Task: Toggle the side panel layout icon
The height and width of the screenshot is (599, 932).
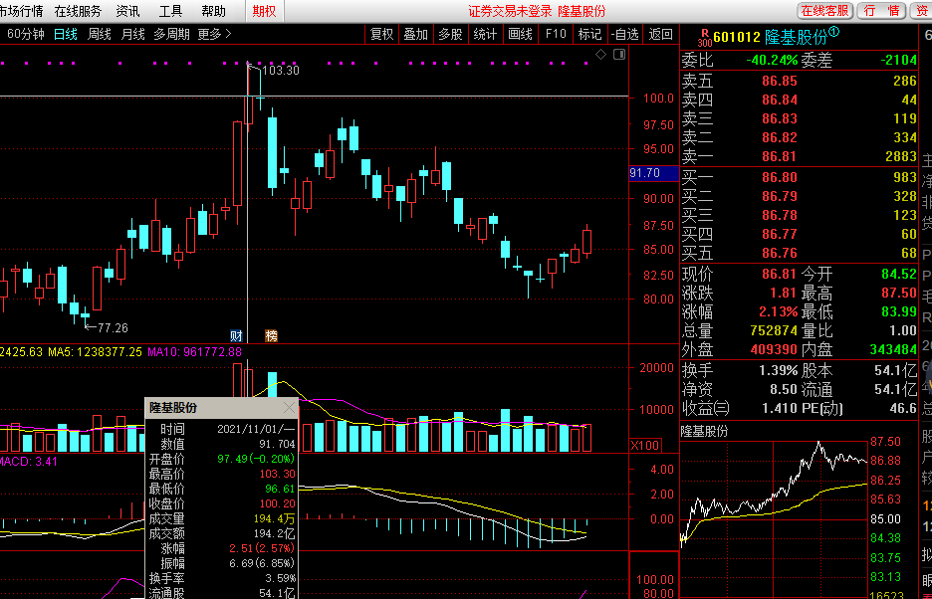Action: click(619, 55)
